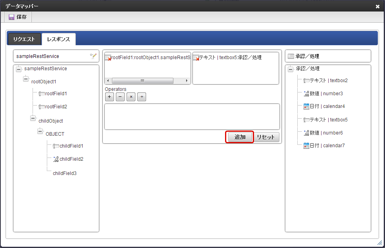Click the textbox5 text field icon
Viewport: 385px width, 248px height.
pyautogui.click(x=306, y=120)
